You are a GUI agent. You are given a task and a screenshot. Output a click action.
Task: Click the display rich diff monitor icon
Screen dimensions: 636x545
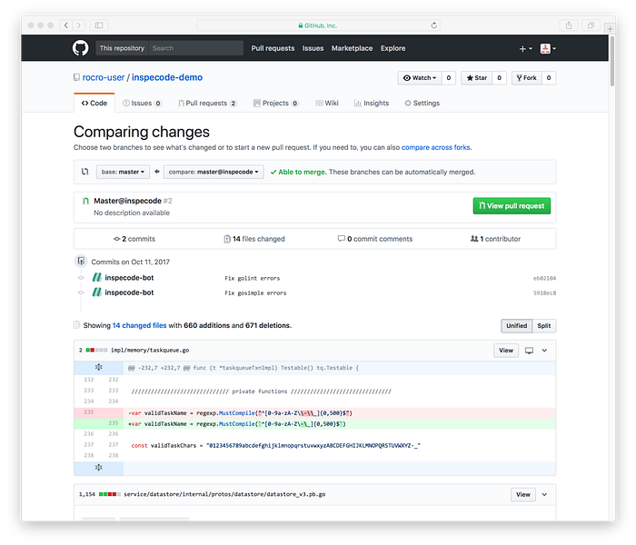[529, 351]
